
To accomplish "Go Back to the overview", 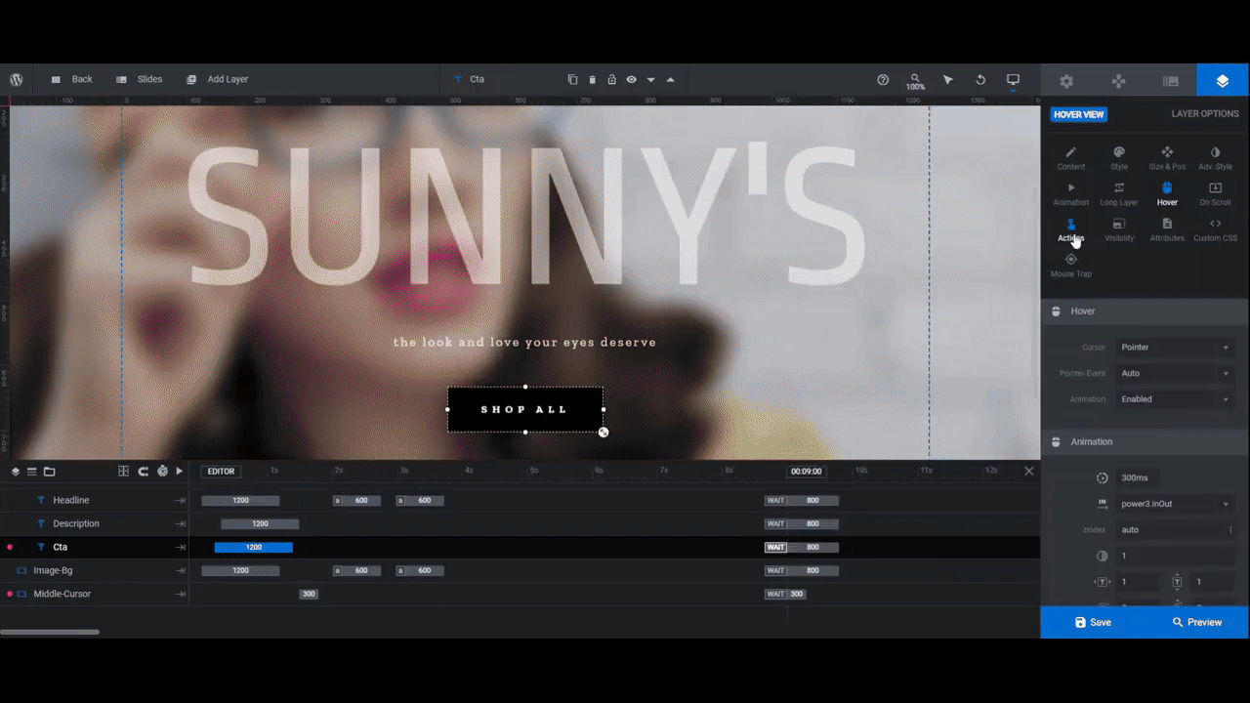I will pos(71,79).
